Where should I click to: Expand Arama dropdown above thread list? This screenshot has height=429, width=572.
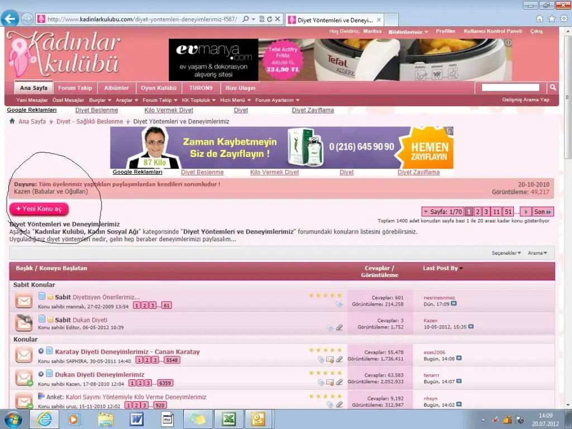537,253
